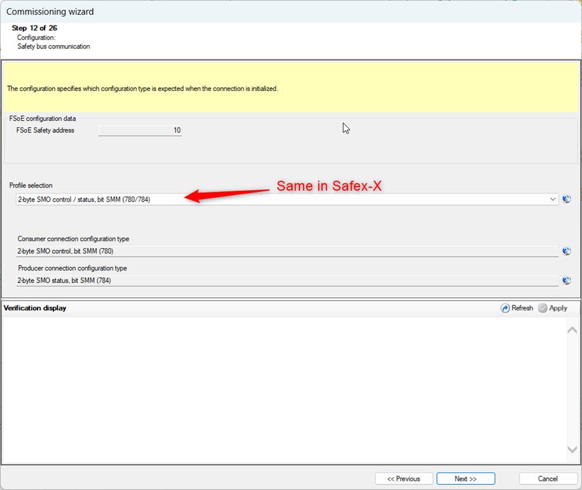Click globe icon next to Producer connection type
Screen dimensions: 582x490
567,281
